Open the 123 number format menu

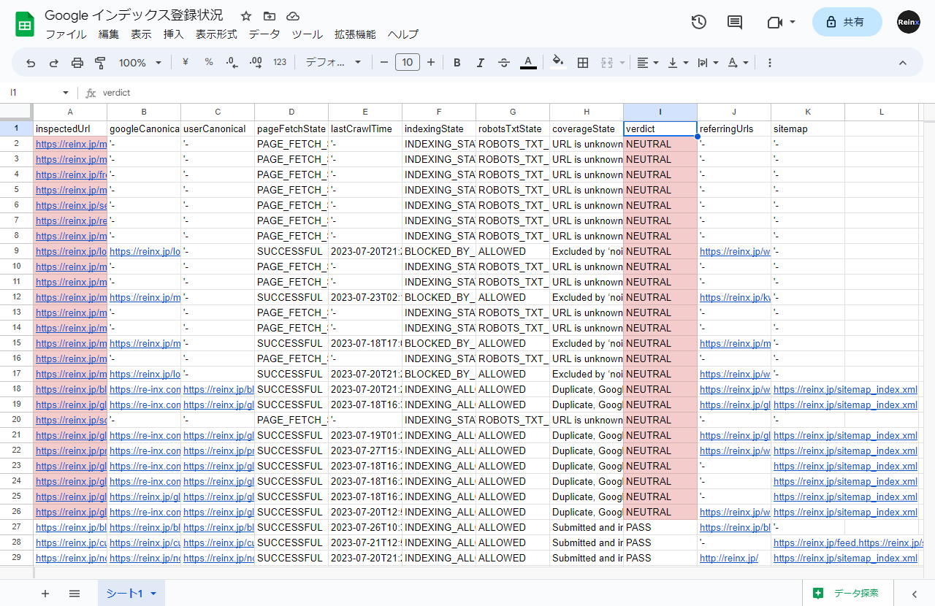[280, 63]
